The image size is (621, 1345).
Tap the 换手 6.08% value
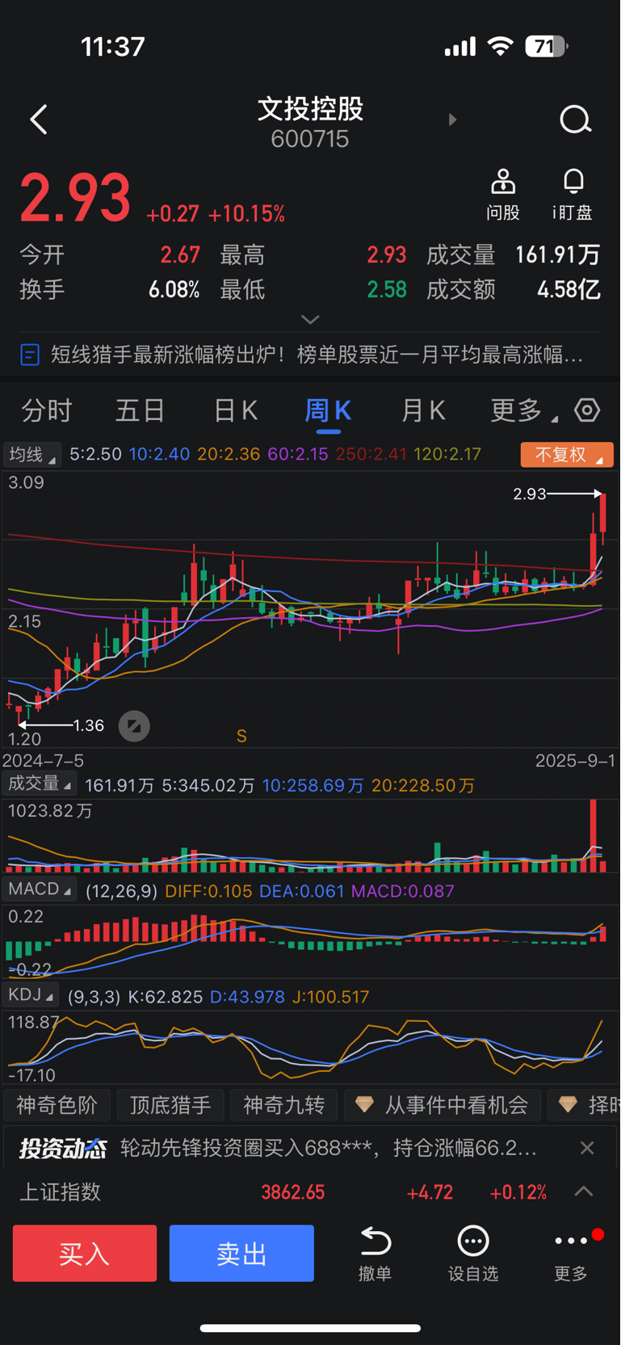(x=174, y=289)
